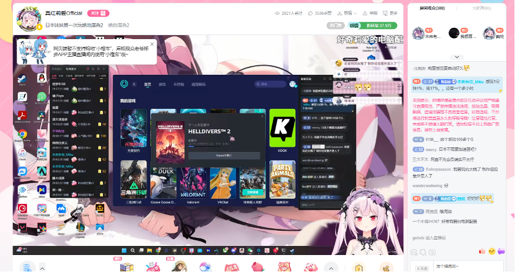Send the thumbs-up emoji reaction
515x272 pixels.
(x=482, y=252)
